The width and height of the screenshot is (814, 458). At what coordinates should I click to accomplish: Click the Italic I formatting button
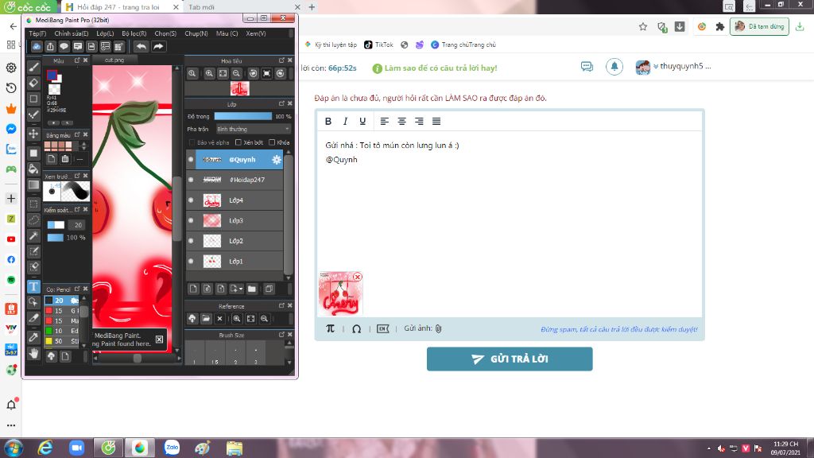345,121
